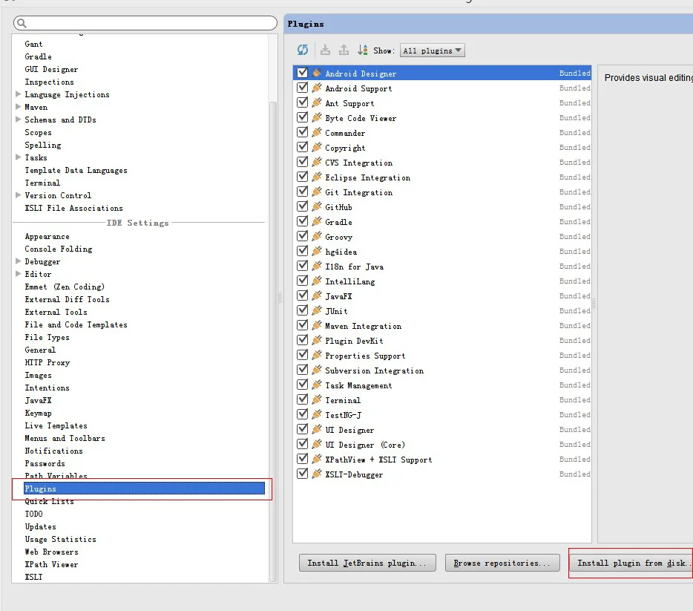Click the plug icon beside Android Support
The image size is (693, 611).
click(317, 88)
